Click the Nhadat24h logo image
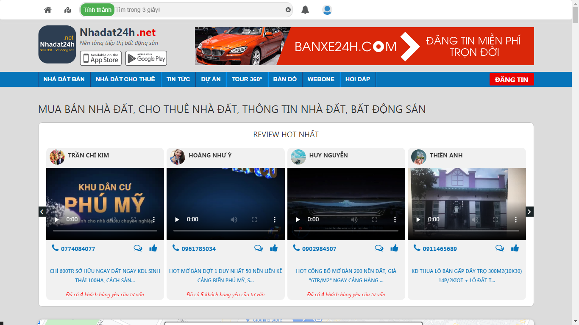This screenshot has width=579, height=325. [57, 44]
